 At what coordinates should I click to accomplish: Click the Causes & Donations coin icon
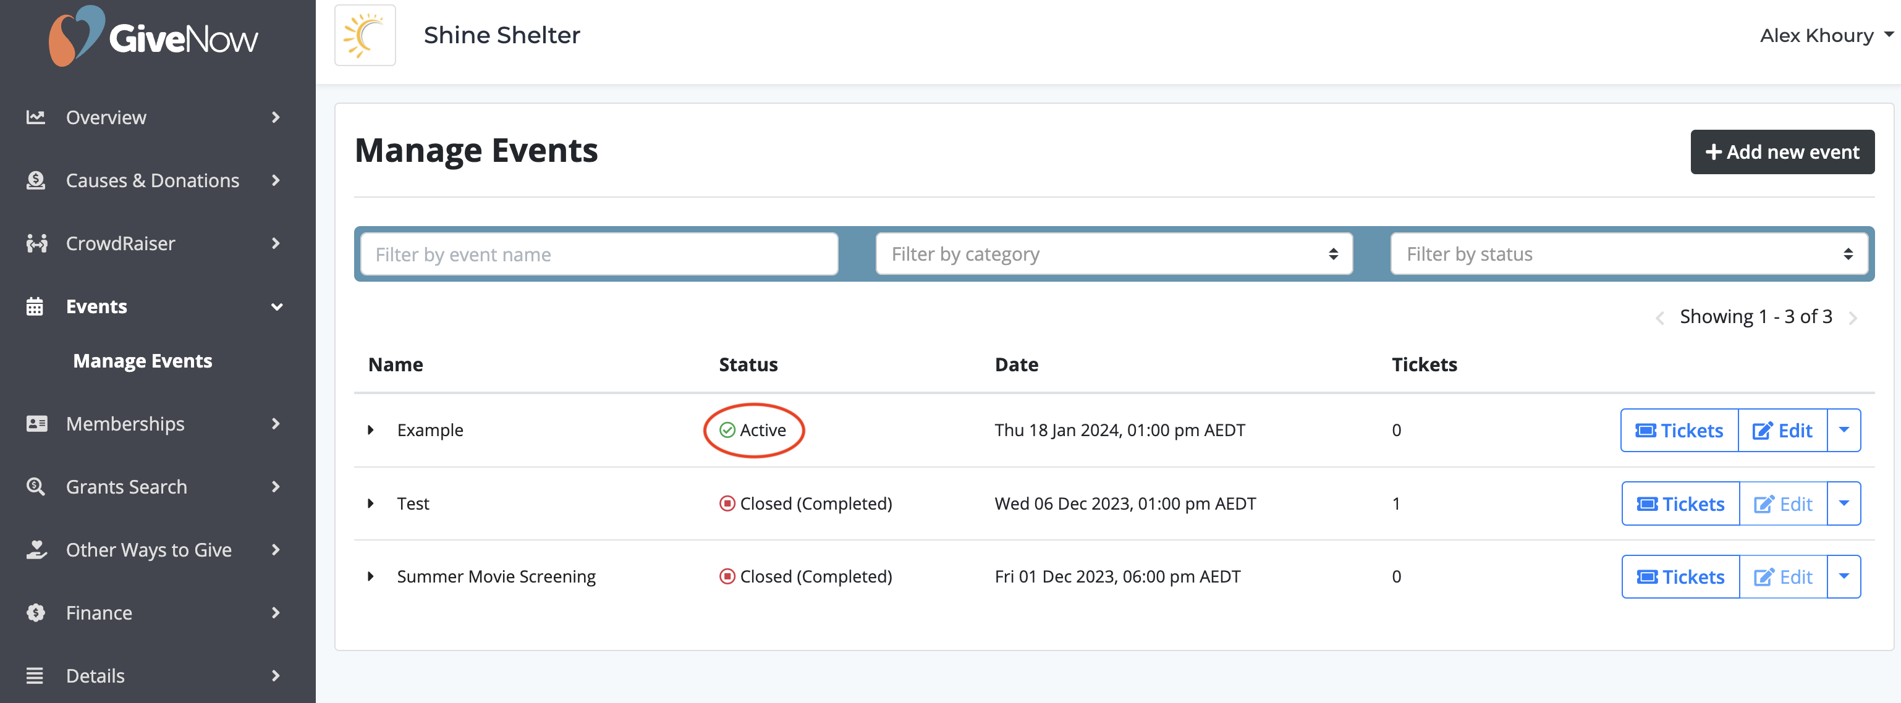tap(35, 180)
